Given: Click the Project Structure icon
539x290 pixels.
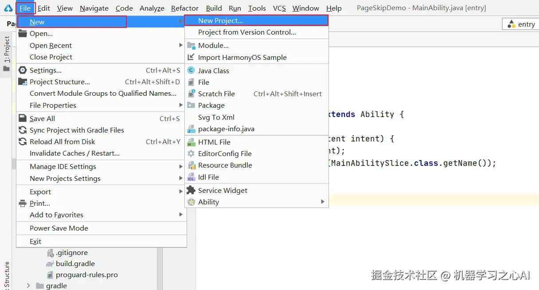Looking at the screenshot, I should coord(23,82).
